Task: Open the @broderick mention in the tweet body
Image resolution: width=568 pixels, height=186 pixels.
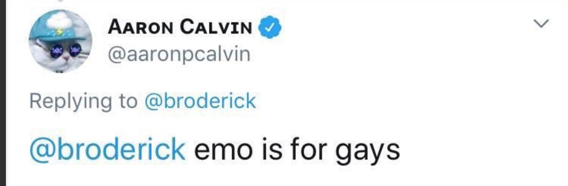Action: 107,149
